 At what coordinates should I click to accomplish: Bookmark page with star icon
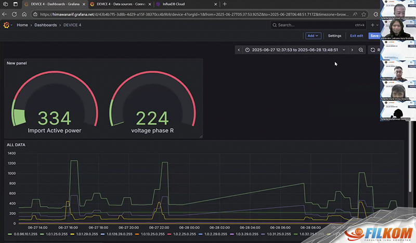(x=363, y=15)
